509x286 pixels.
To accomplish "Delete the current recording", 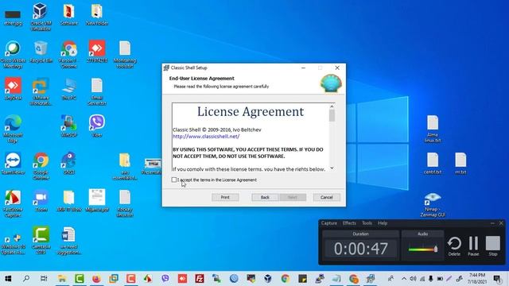I will click(454, 246).
